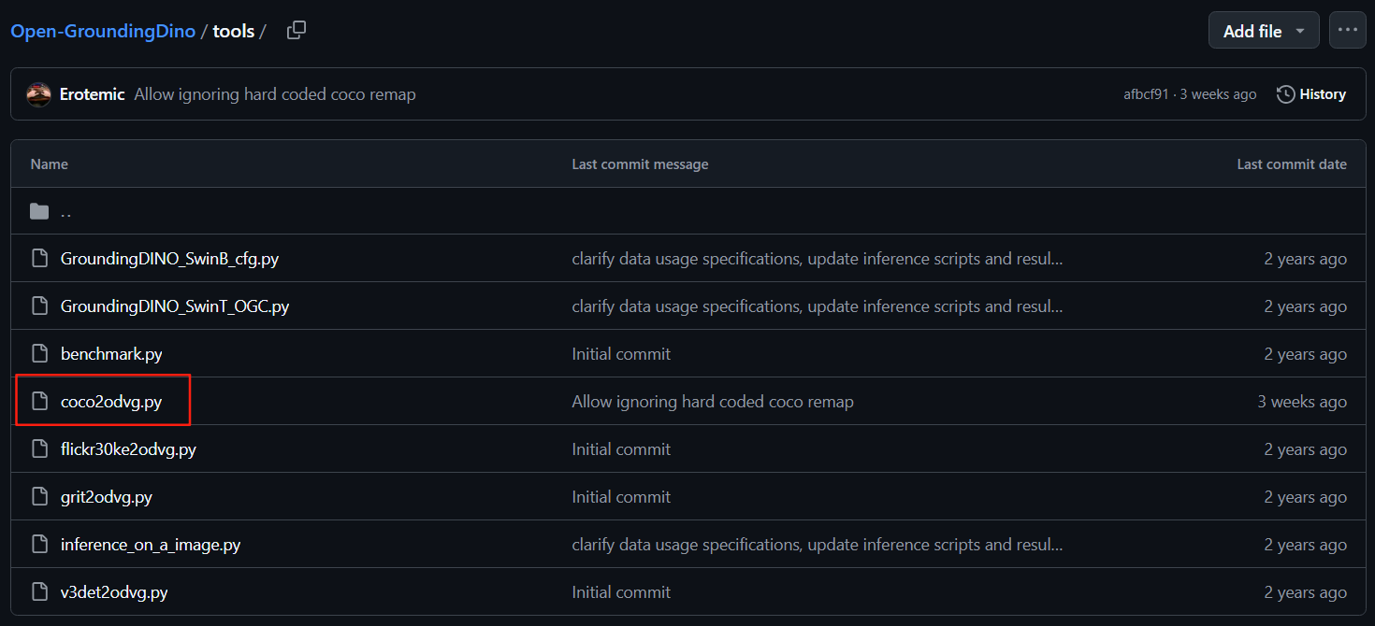Open the Initial commit message for benchmark.py
Screen dimensions: 1375x626
pyautogui.click(x=621, y=354)
